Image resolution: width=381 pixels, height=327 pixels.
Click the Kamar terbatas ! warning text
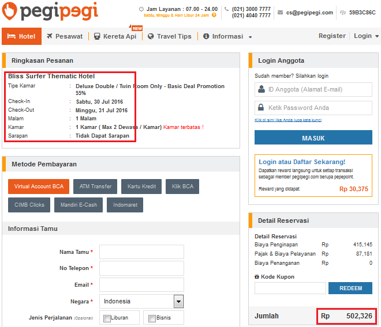[x=184, y=127]
